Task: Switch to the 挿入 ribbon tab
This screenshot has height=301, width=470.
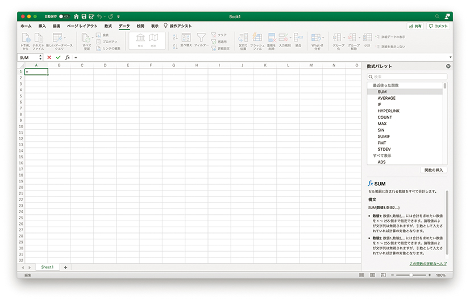Action: (42, 26)
